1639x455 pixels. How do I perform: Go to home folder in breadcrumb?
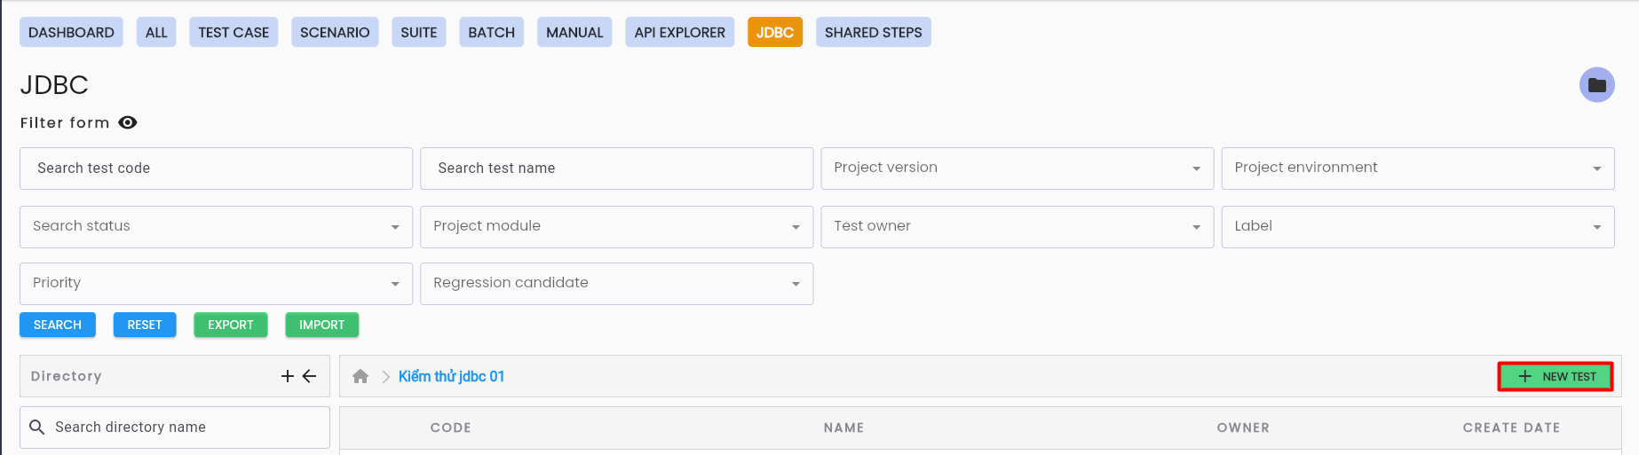click(360, 376)
